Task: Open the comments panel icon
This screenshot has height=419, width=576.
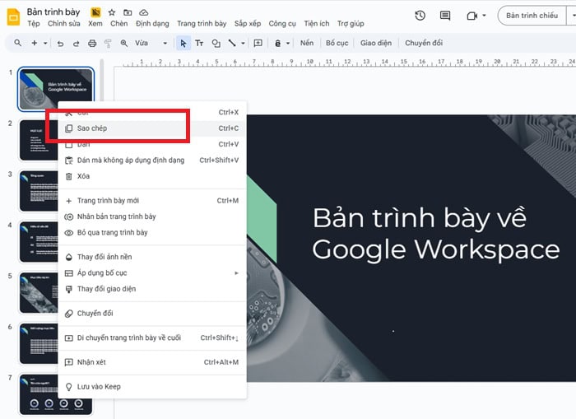Action: (x=445, y=16)
